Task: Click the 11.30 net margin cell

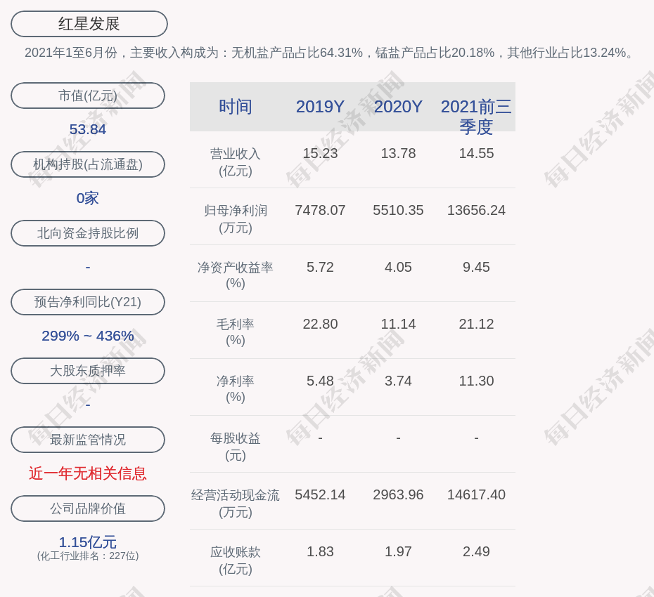Action: 476,381
